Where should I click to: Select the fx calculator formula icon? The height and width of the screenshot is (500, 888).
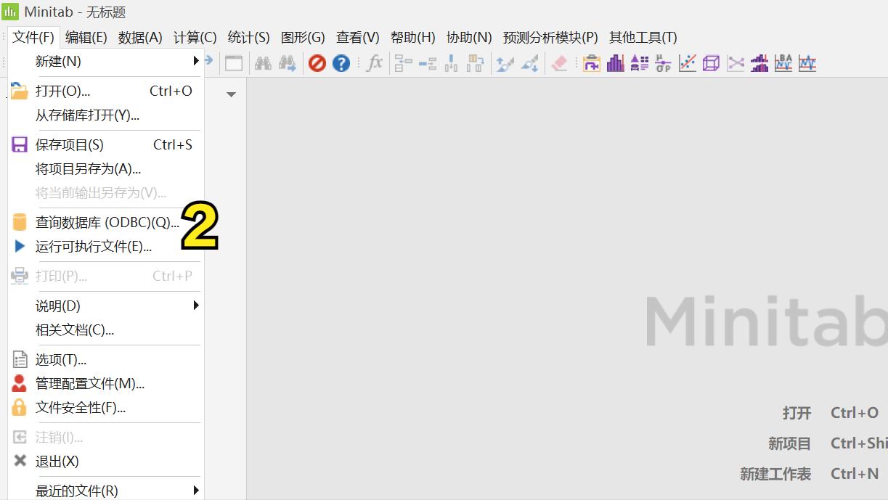pyautogui.click(x=374, y=63)
